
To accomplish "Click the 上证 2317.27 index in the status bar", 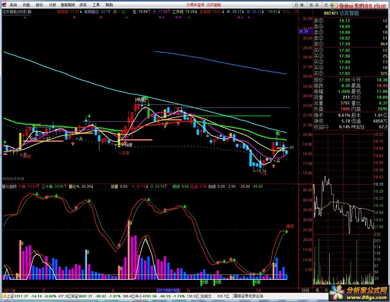I will (18, 296).
